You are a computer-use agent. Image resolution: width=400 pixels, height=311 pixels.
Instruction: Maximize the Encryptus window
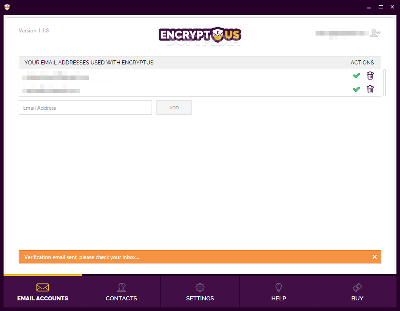coord(380,7)
